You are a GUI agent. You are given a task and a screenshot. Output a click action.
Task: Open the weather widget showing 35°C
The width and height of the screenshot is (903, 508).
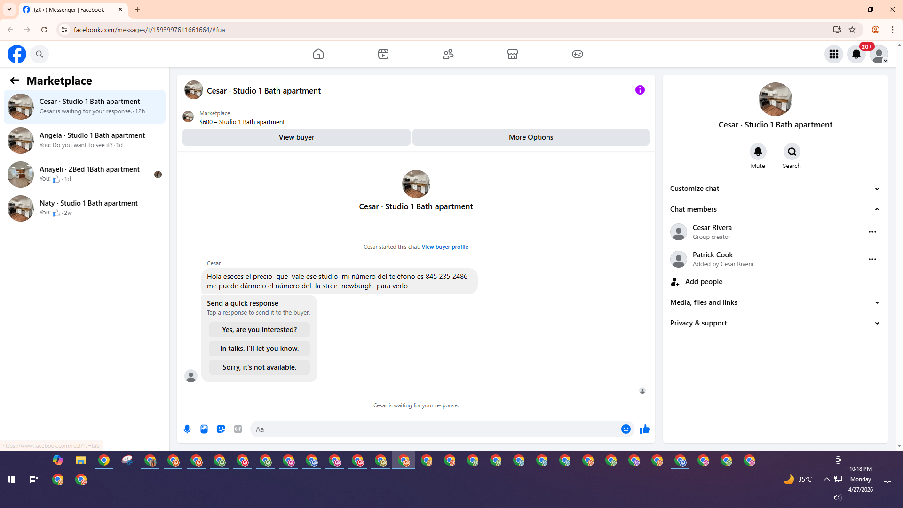pyautogui.click(x=798, y=479)
